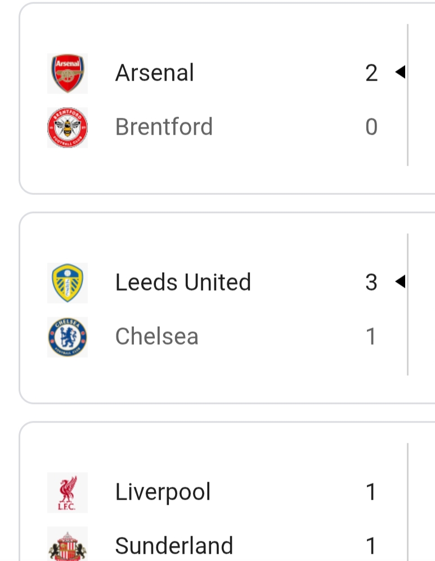Open the Arsenal team link
The height and width of the screenshot is (561, 435).
(x=155, y=73)
